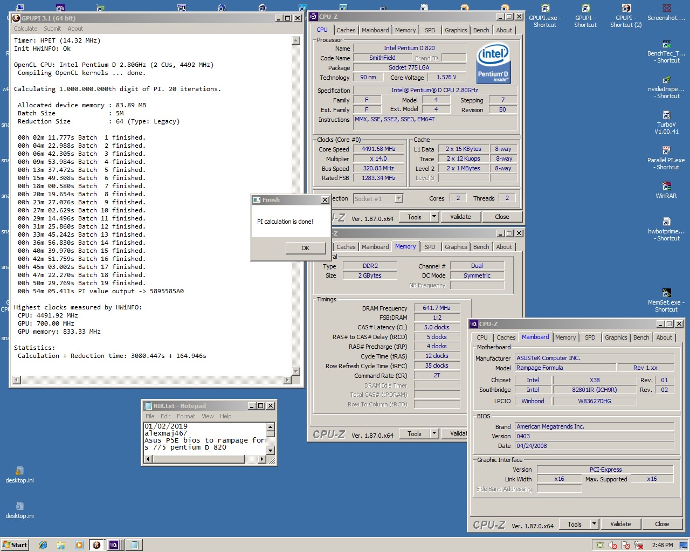Click the GPUPI log scroll-down arrow
Screen dimensions: 690x552
pos(295,371)
